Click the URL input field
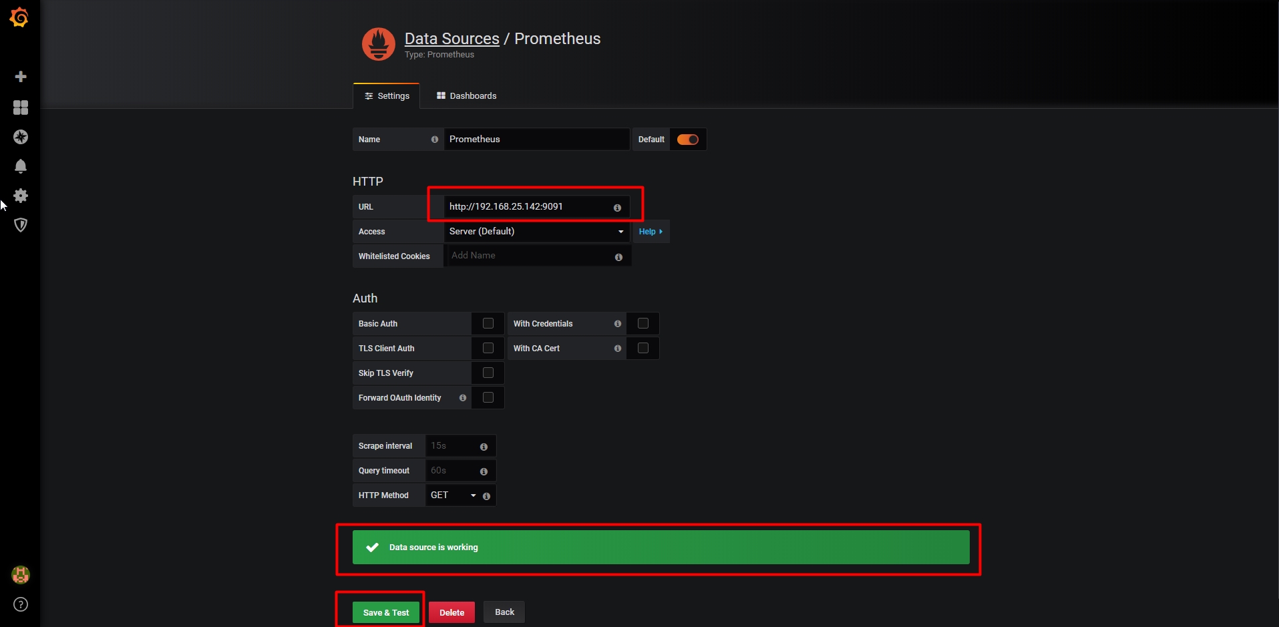The height and width of the screenshot is (627, 1279). (x=537, y=207)
